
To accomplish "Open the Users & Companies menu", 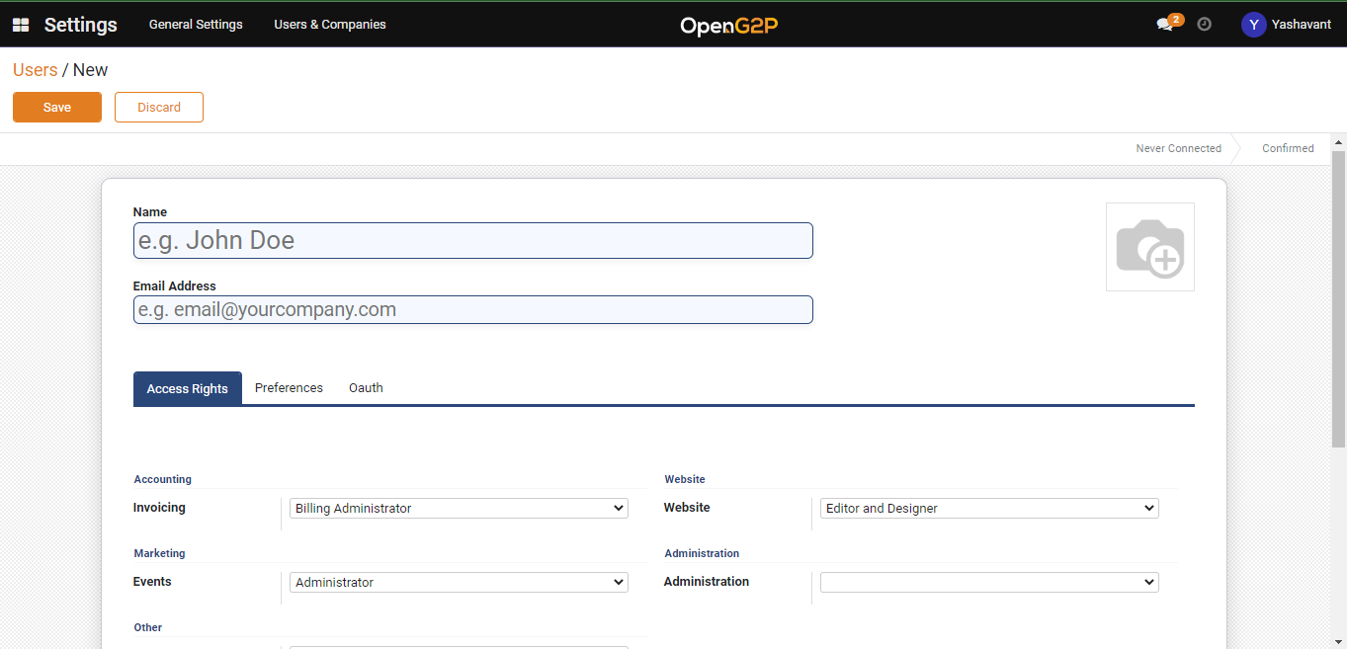I will point(330,25).
